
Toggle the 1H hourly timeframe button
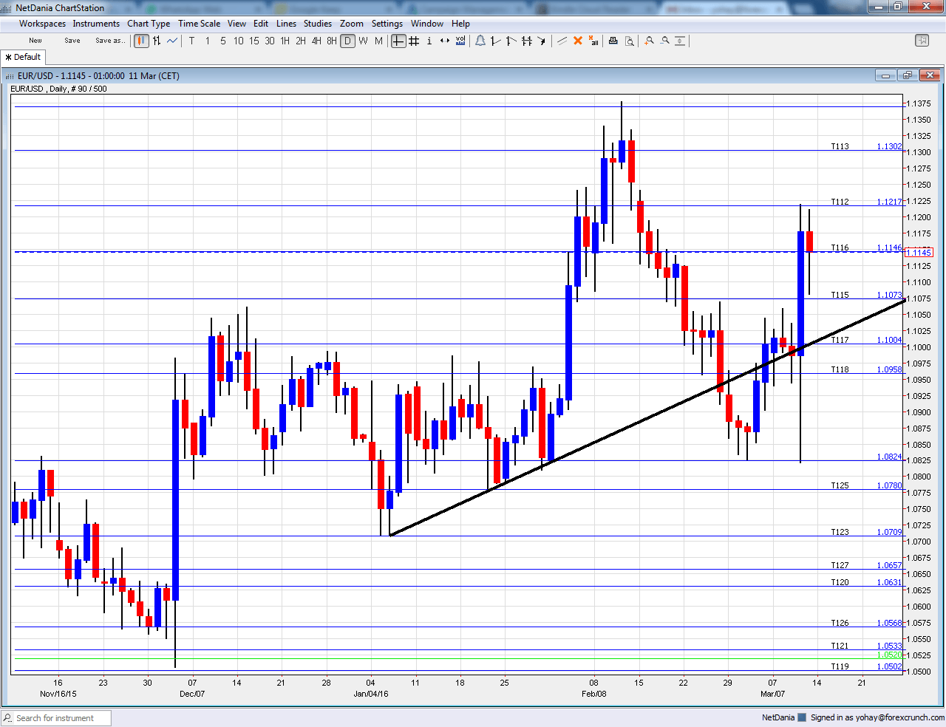click(x=285, y=41)
